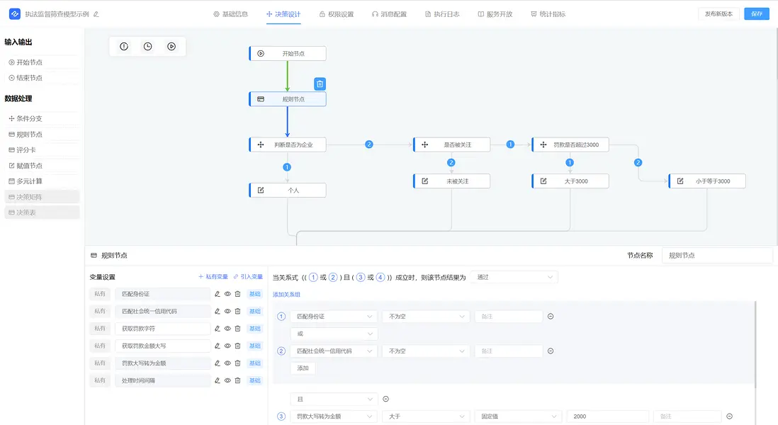The image size is (778, 425).
Task: Open condition 1 operator dropdown 不为空
Action: 426,317
